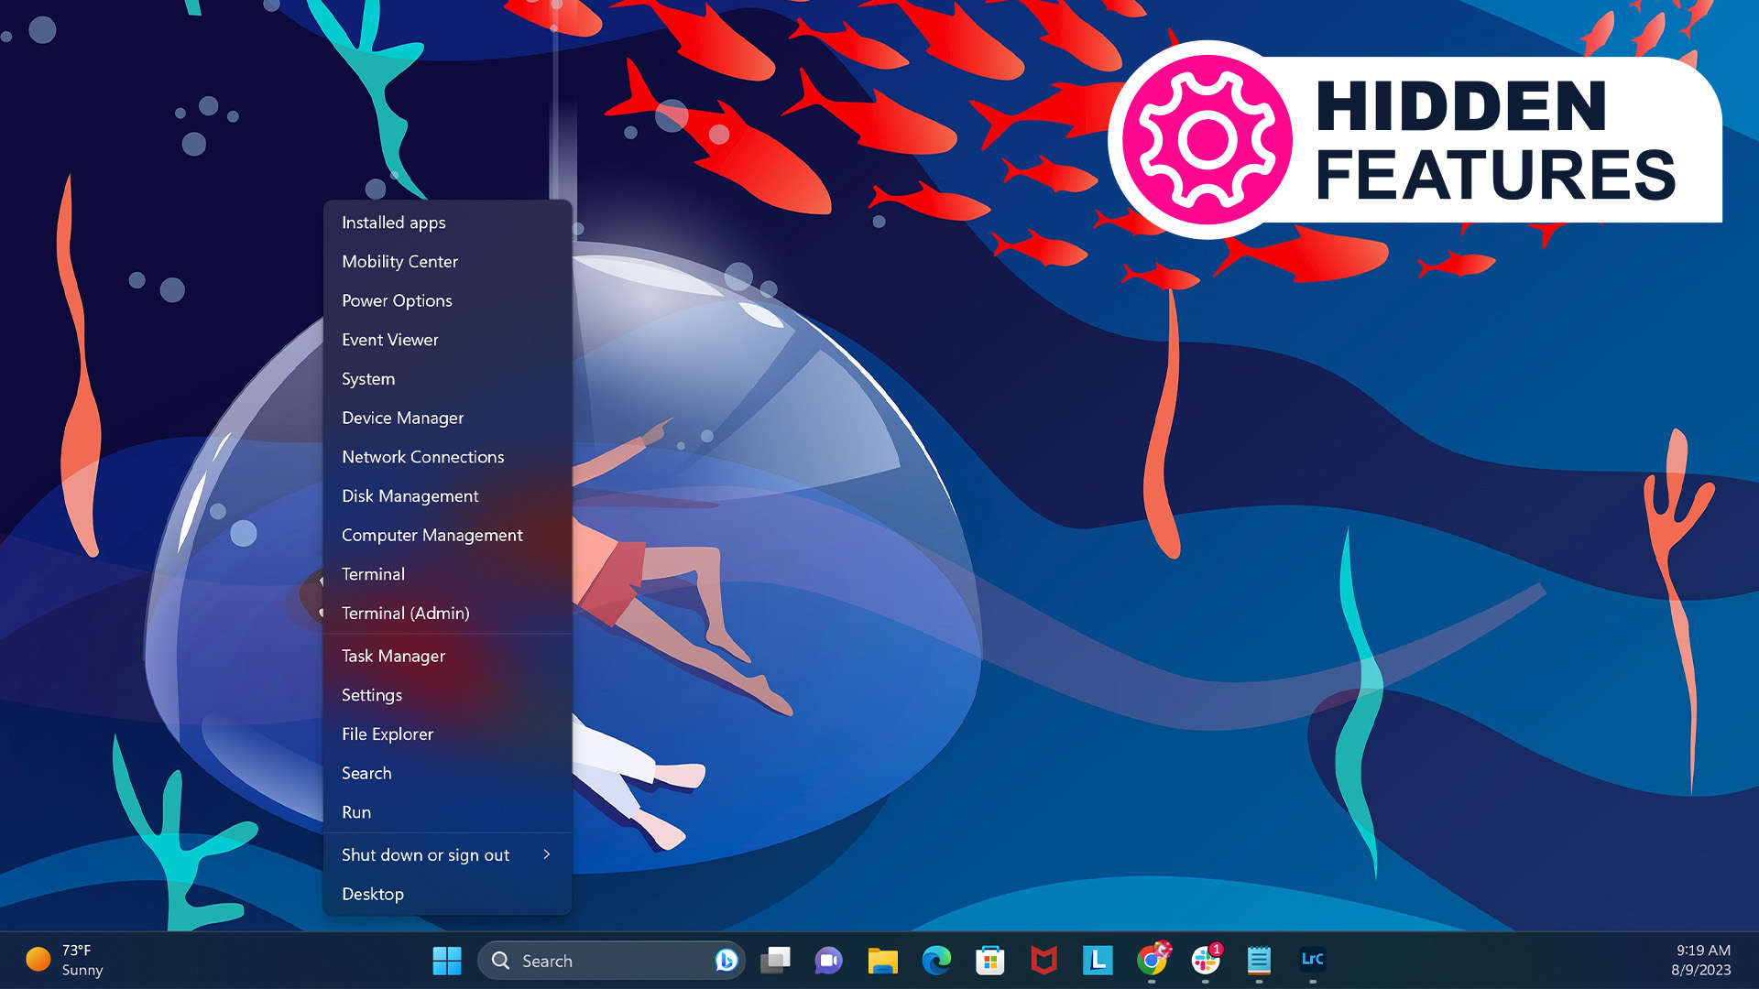Click the Device Manager menu item
This screenshot has width=1759, height=989.
coord(402,418)
